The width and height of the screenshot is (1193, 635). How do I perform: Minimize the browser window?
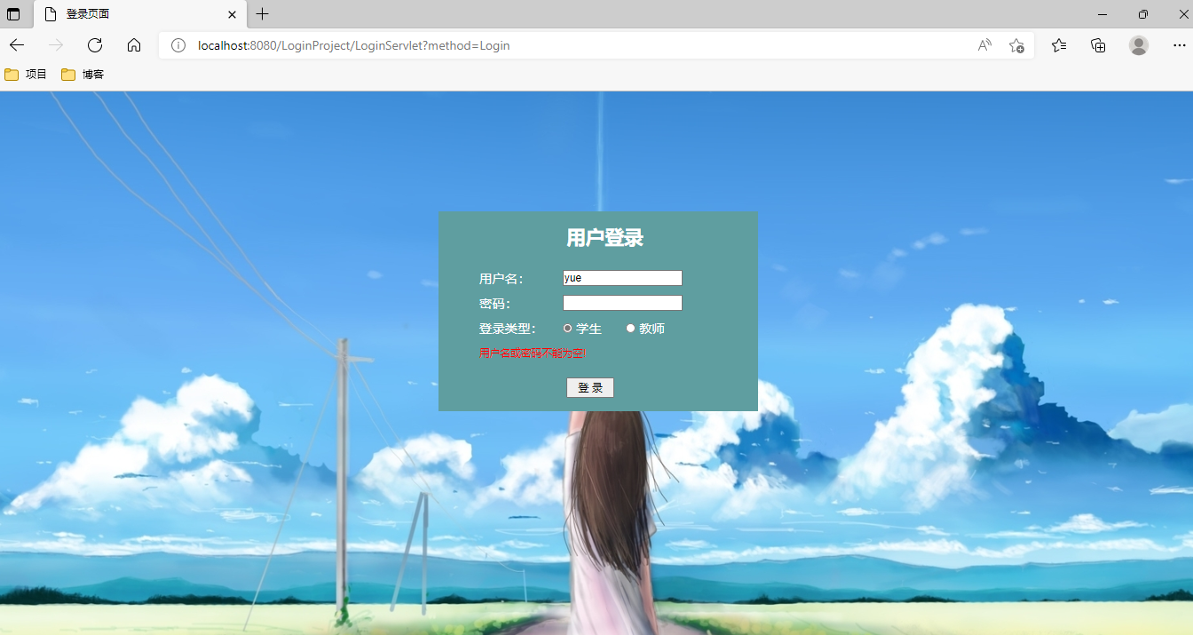(x=1102, y=14)
